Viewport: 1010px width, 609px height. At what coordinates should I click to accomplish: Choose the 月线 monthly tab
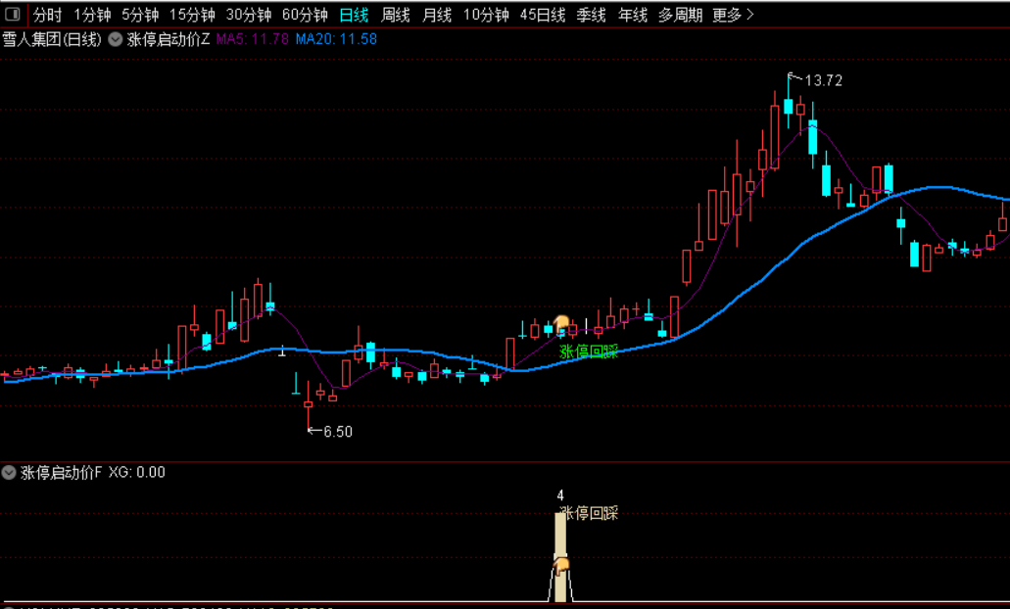click(437, 15)
